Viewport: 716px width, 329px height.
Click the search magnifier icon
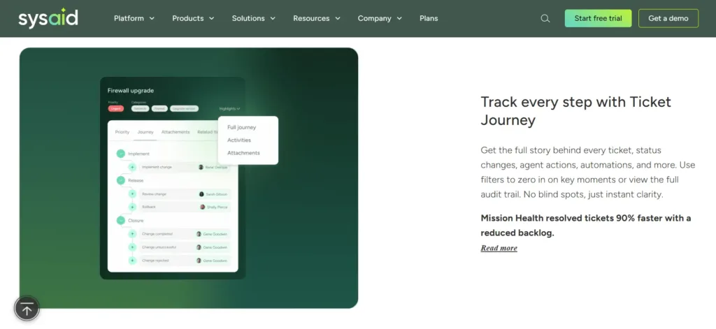click(x=545, y=19)
